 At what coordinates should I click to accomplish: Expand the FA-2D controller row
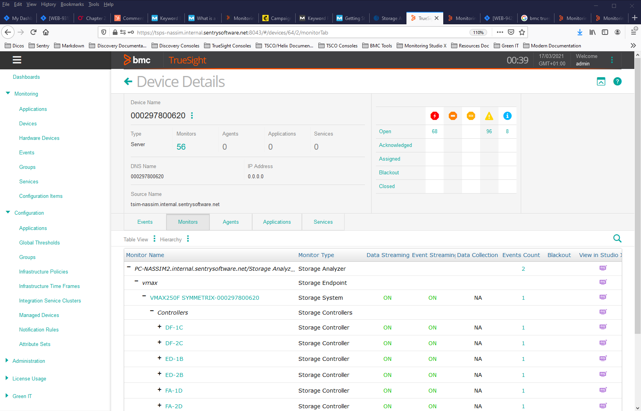pyautogui.click(x=159, y=405)
